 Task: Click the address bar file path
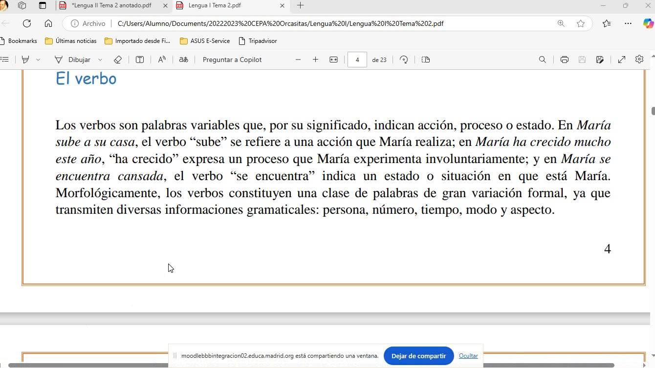(x=281, y=23)
